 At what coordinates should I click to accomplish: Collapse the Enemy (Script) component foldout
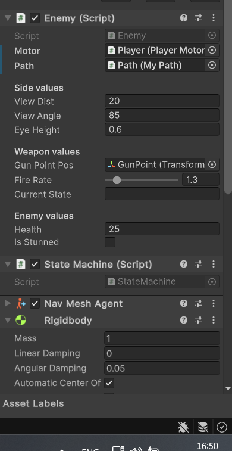tap(8, 18)
